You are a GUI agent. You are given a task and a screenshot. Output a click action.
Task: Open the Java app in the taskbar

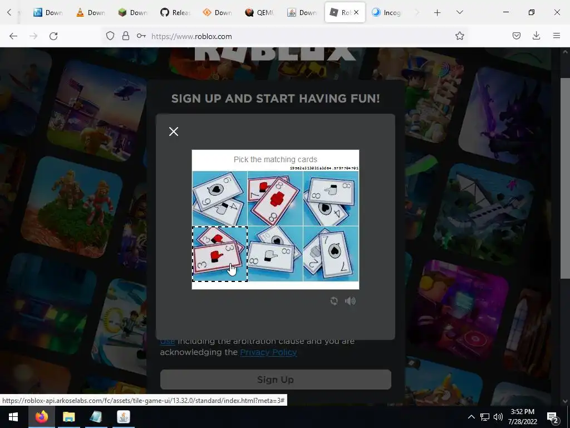pos(124,417)
